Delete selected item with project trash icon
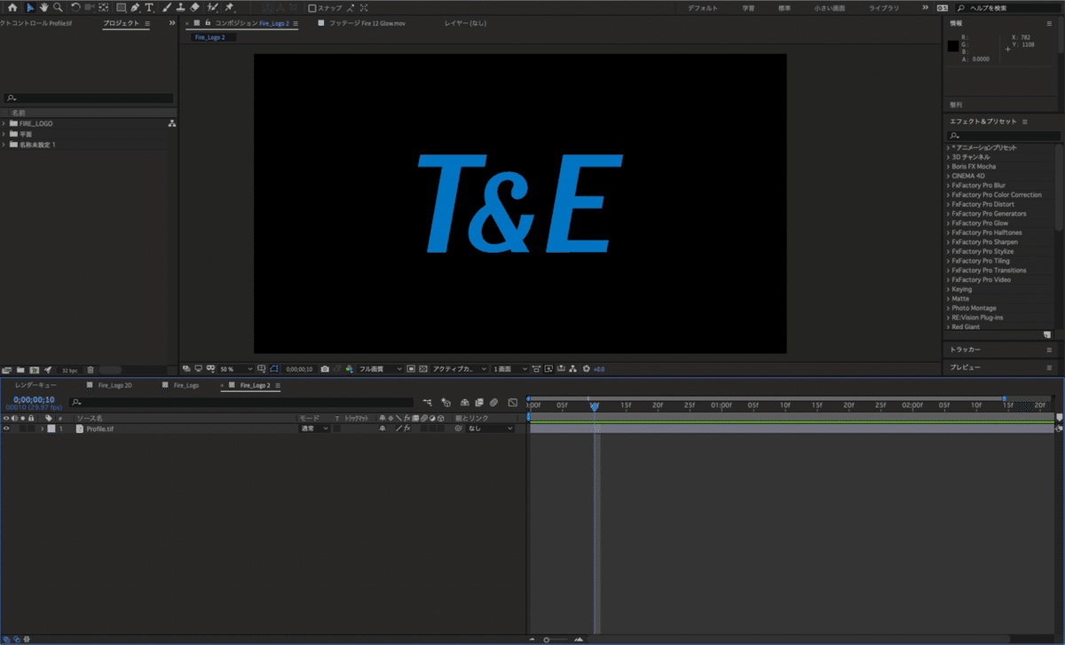 pos(90,369)
